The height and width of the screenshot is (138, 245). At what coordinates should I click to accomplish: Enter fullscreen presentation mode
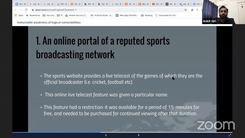[x=230, y=135]
